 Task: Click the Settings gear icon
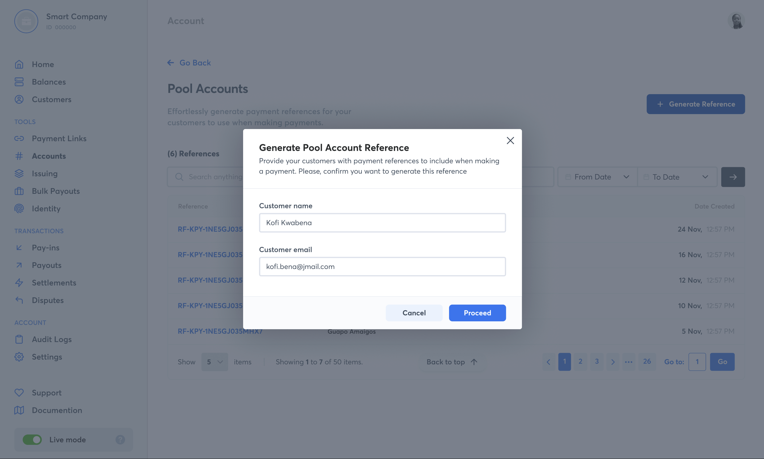pos(19,357)
